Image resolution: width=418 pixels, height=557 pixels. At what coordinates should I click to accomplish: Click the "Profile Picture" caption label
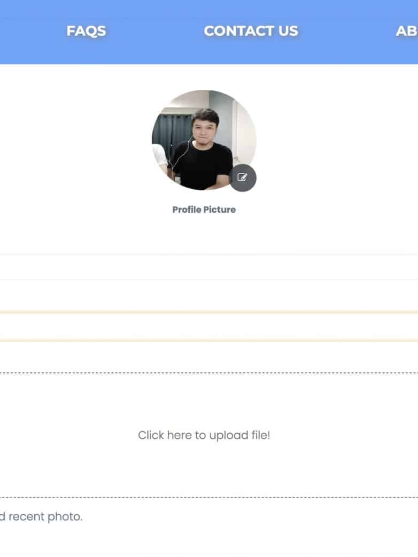[x=204, y=210]
